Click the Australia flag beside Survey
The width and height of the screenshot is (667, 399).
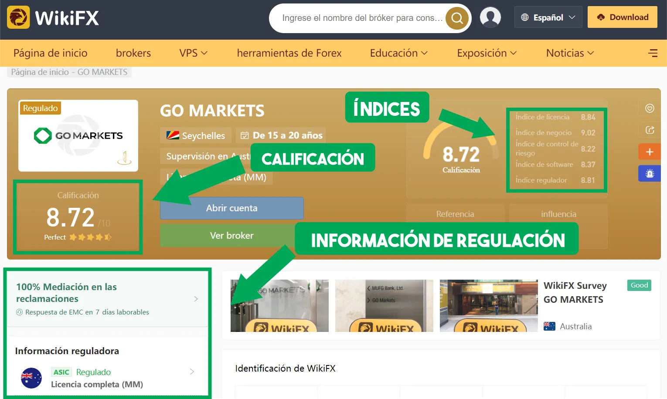[x=549, y=326]
